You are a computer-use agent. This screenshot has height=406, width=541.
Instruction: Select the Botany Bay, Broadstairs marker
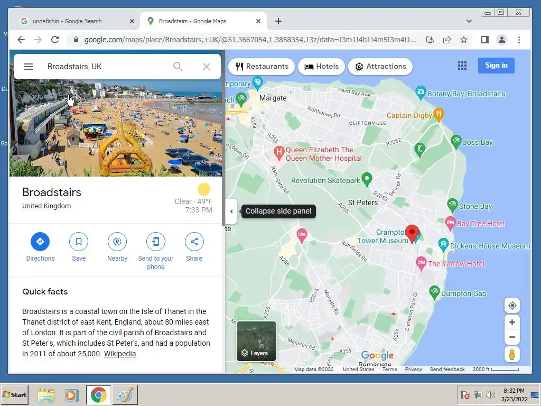(x=420, y=92)
